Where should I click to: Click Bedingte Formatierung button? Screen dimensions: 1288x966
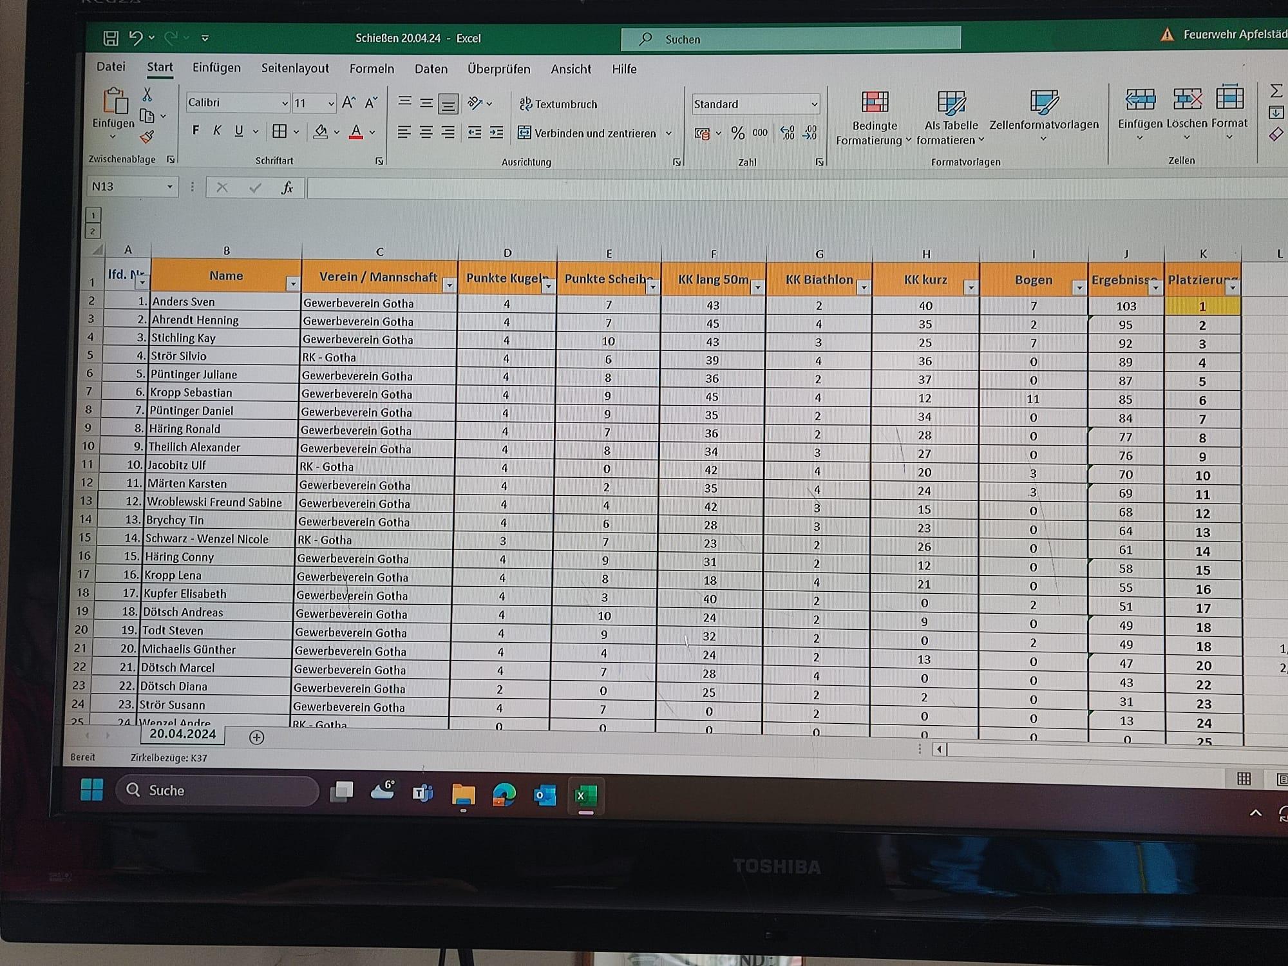pyautogui.click(x=874, y=118)
